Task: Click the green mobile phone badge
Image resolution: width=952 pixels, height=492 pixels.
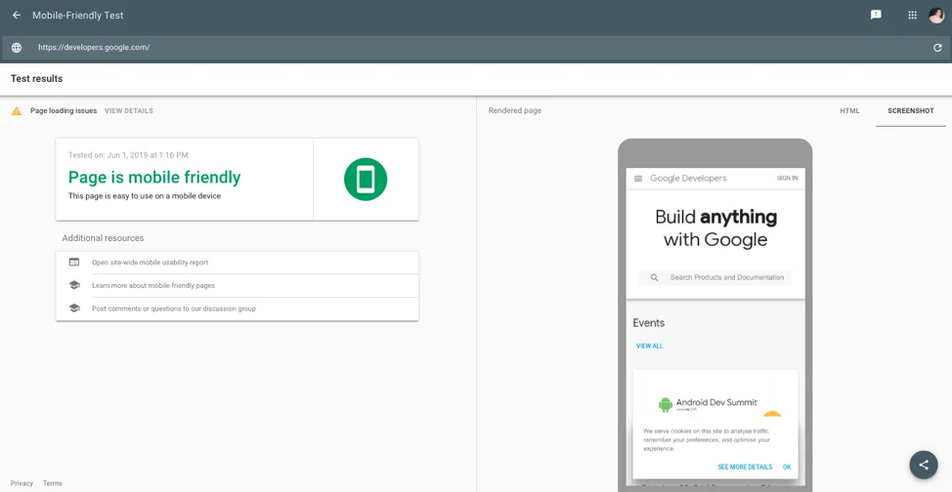Action: (x=366, y=179)
